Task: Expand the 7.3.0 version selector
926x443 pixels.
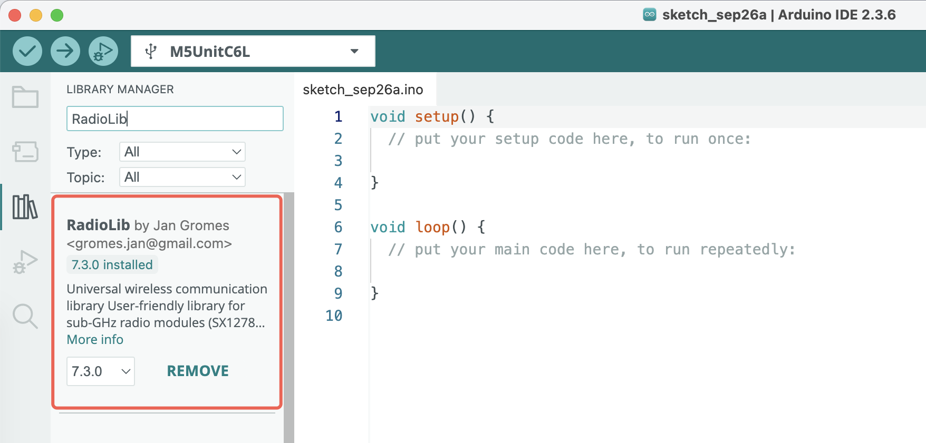Action: (x=101, y=371)
